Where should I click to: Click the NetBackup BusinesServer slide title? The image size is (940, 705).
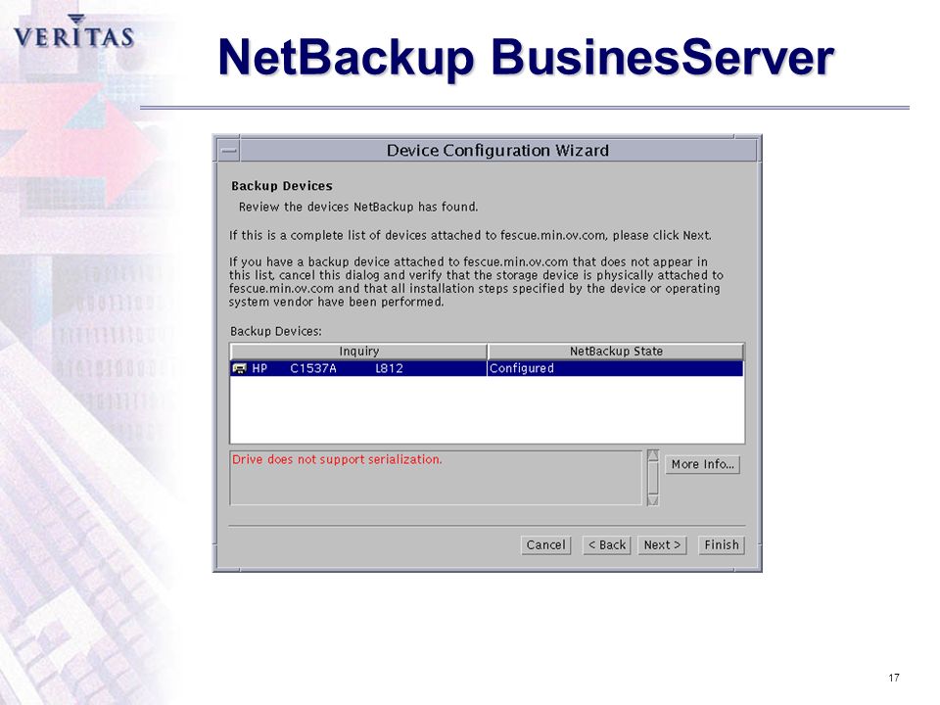(526, 58)
